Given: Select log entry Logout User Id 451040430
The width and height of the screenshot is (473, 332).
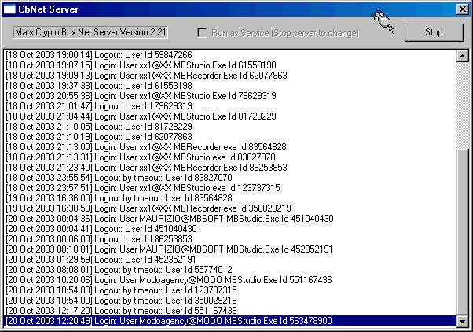Looking at the screenshot, I should point(231,229).
